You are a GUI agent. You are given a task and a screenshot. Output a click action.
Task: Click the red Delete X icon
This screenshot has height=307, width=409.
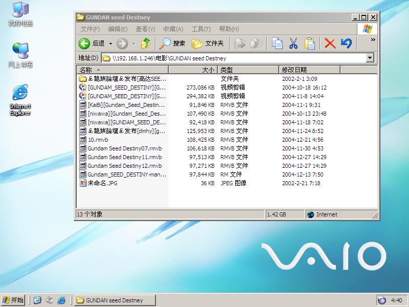pyautogui.click(x=330, y=43)
